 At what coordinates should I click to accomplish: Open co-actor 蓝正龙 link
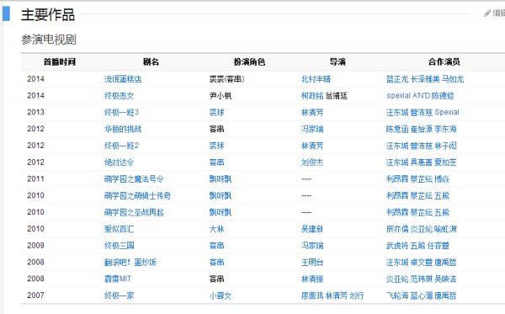pyautogui.click(x=397, y=79)
